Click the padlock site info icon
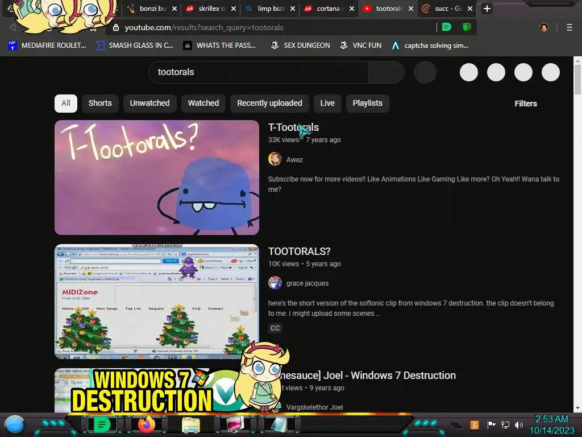 pos(116,27)
